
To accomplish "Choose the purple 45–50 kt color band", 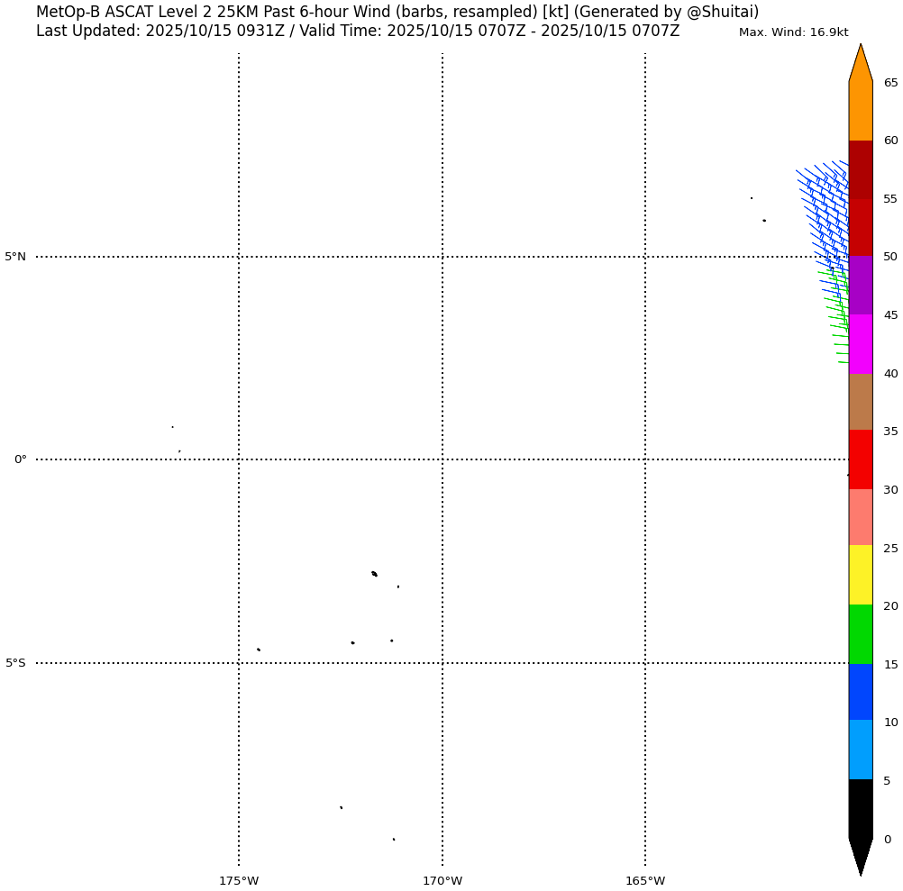I will tap(861, 286).
